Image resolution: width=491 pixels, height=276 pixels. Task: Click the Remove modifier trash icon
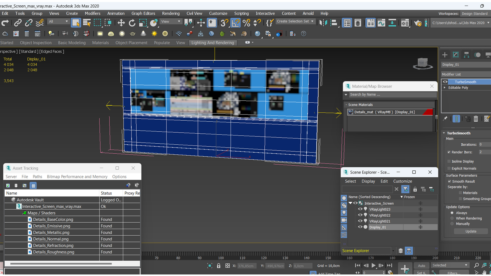point(476,119)
